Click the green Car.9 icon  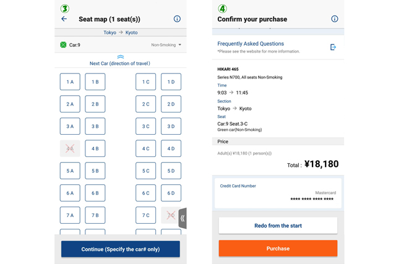(63, 45)
